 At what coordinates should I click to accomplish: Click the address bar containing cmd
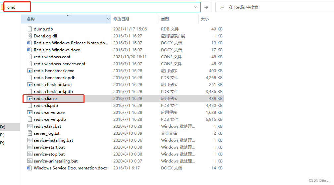click(x=99, y=7)
